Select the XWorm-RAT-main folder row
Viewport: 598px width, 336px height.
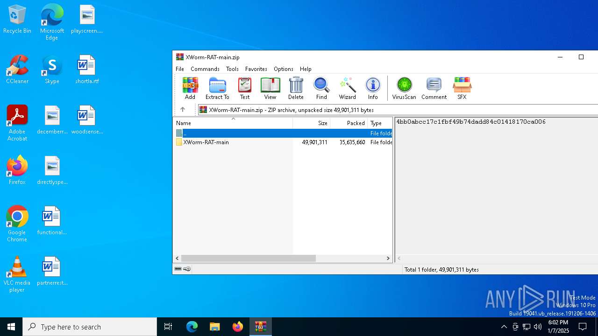point(283,142)
